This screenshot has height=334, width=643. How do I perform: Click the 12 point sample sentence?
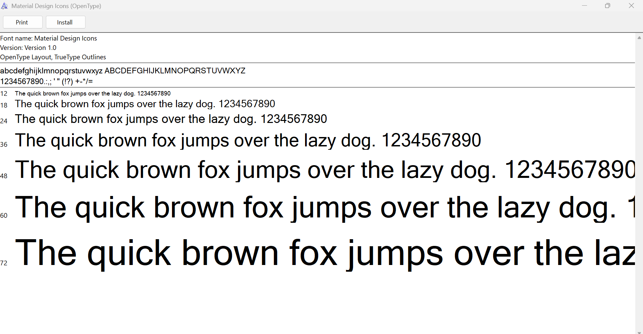(93, 93)
